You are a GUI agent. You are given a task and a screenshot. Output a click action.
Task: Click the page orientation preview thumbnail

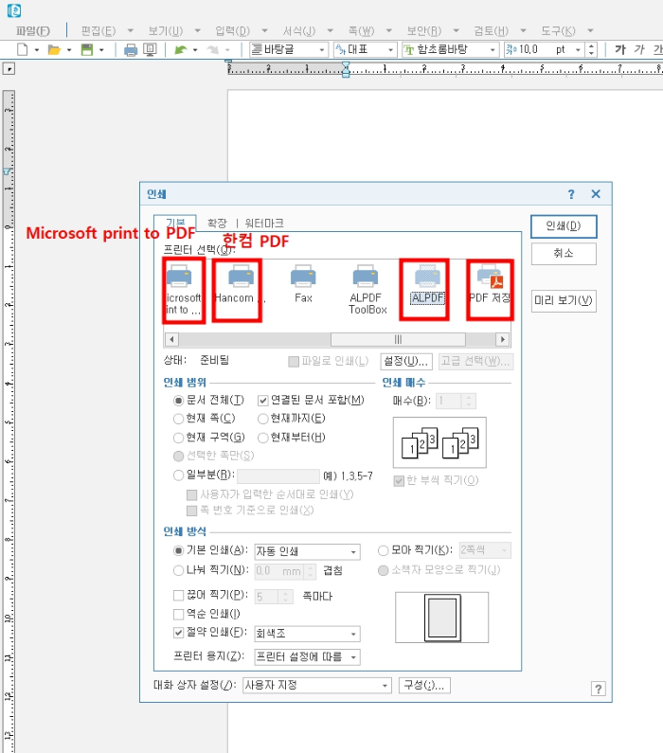pos(441,618)
